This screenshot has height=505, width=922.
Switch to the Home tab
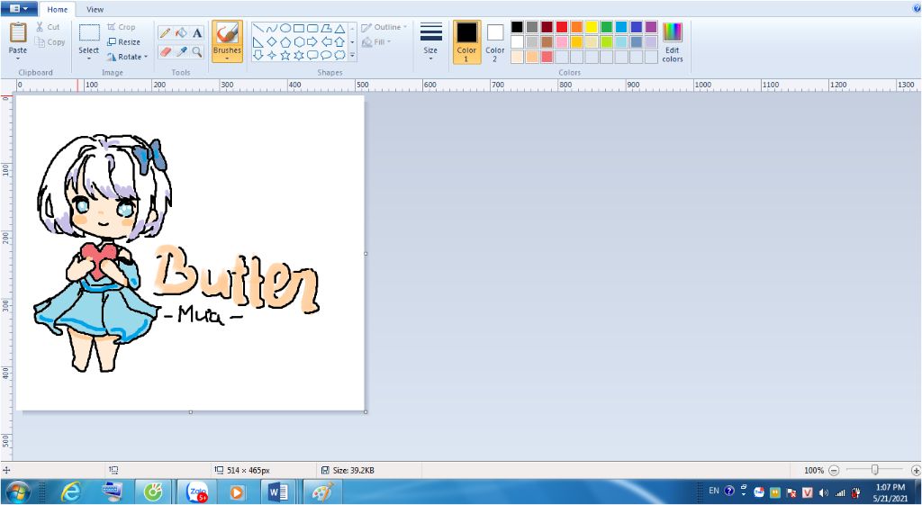point(57,9)
